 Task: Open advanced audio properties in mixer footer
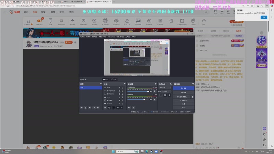click(x=129, y=108)
